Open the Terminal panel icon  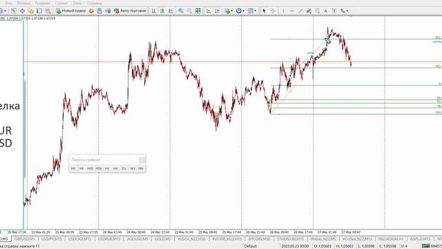click(x=39, y=11)
